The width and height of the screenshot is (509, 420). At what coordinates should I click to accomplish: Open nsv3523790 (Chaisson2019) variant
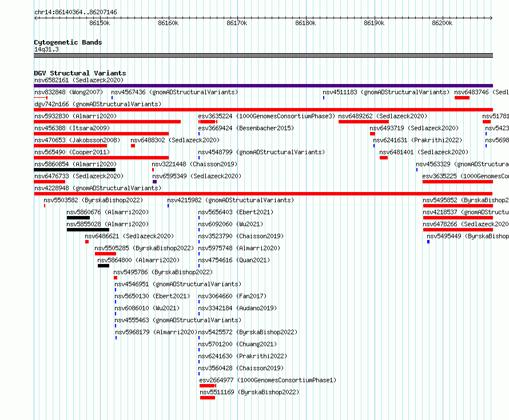[x=241, y=236]
